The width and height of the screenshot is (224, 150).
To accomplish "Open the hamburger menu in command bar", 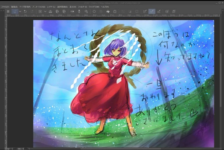I will coord(8,12).
